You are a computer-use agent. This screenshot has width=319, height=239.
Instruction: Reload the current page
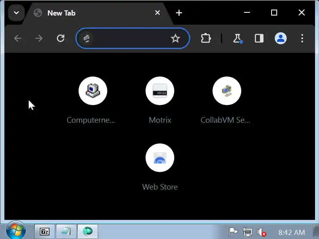[x=61, y=38]
